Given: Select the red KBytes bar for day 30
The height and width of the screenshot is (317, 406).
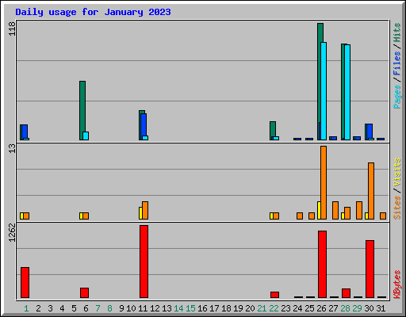Looking at the screenshot, I should point(370,269).
